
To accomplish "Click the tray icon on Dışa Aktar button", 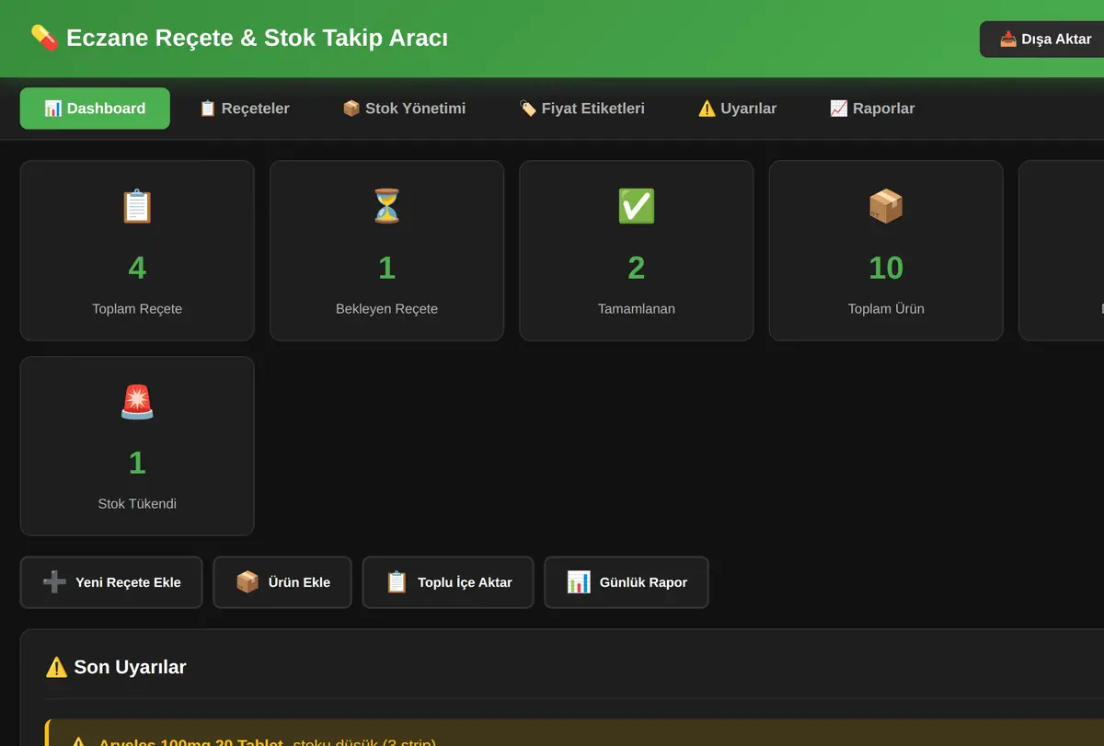I will (x=1008, y=40).
